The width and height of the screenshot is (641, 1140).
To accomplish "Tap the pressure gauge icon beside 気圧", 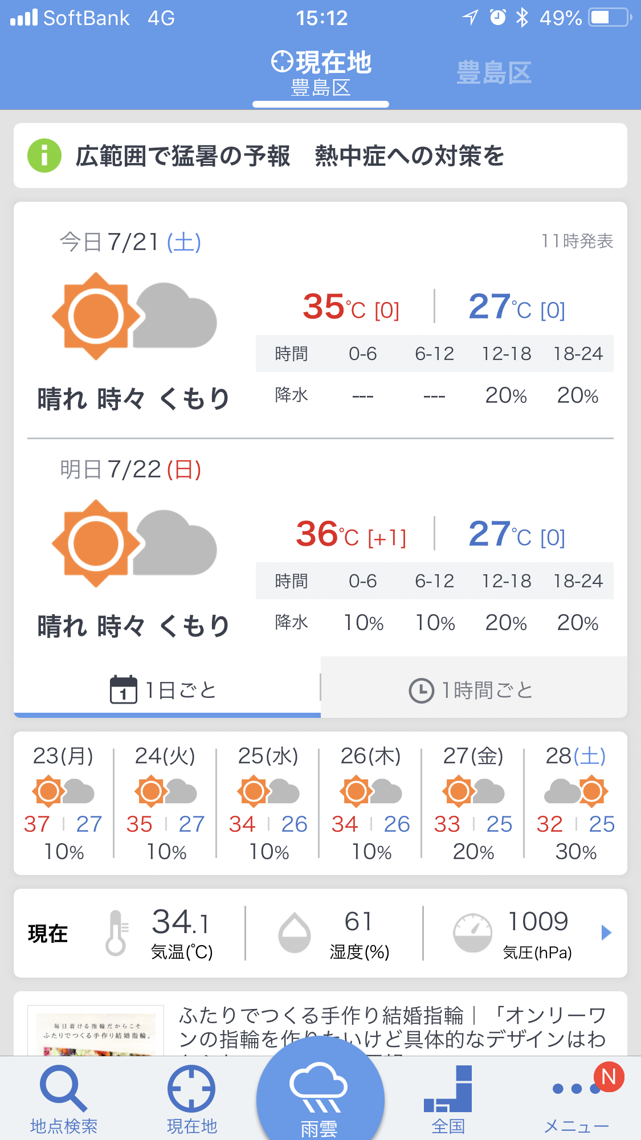I will 472,933.
